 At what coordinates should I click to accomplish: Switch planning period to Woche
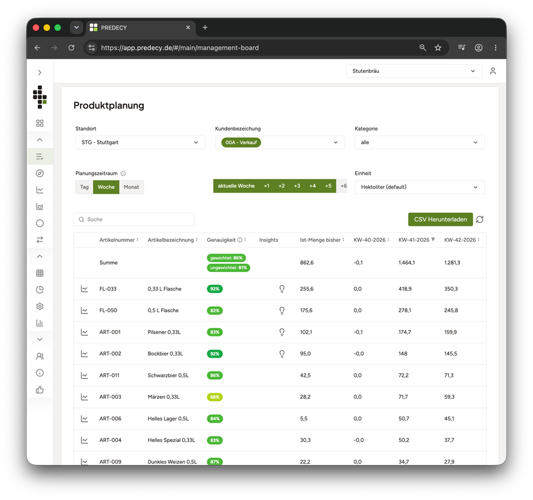(x=106, y=187)
